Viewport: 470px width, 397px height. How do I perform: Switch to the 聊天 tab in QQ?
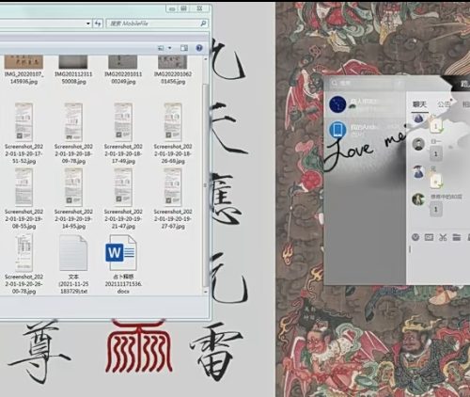pos(419,104)
